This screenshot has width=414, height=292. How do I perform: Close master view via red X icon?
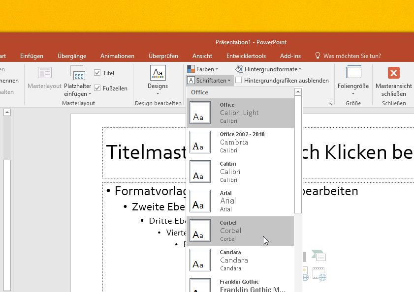[394, 73]
